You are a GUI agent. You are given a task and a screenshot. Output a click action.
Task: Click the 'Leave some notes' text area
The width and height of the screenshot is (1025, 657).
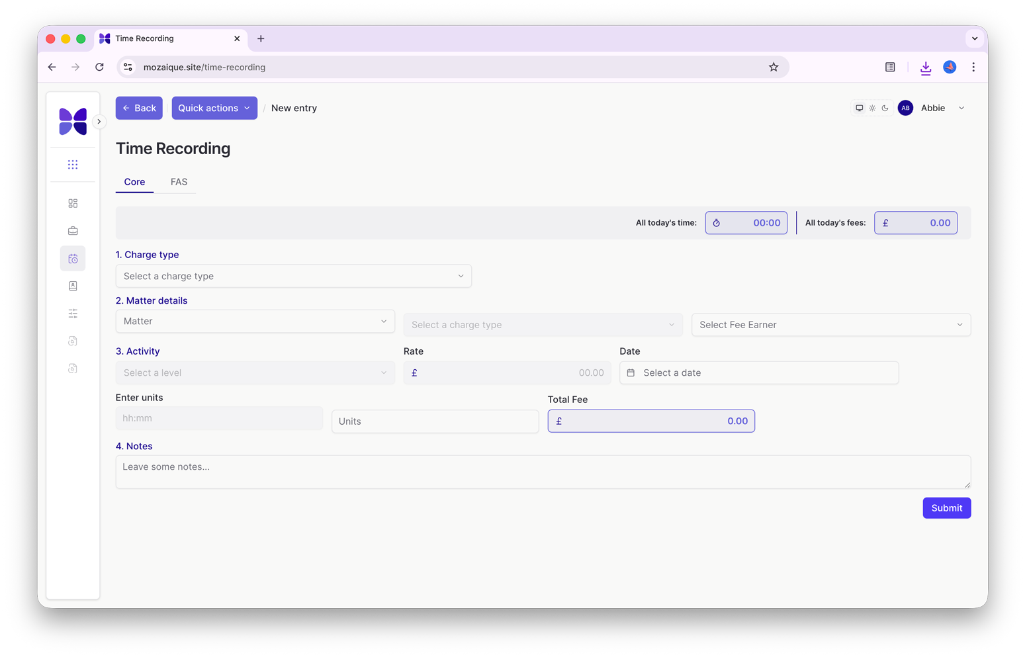coord(543,472)
